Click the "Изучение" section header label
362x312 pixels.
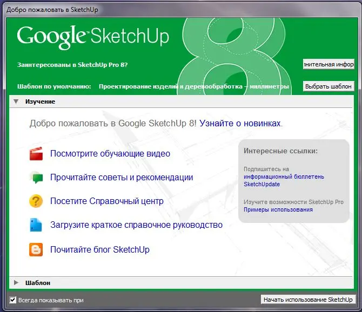(x=40, y=101)
